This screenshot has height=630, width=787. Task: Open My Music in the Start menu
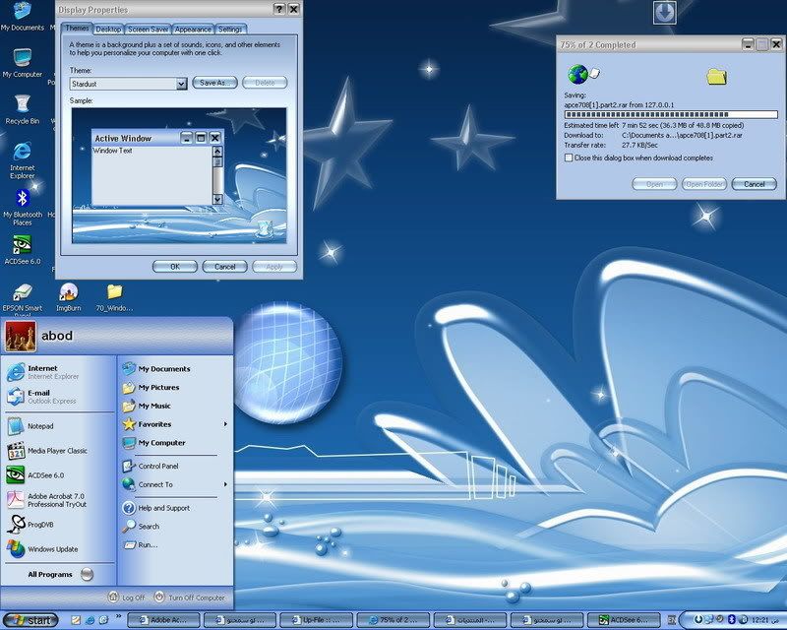tap(173, 406)
